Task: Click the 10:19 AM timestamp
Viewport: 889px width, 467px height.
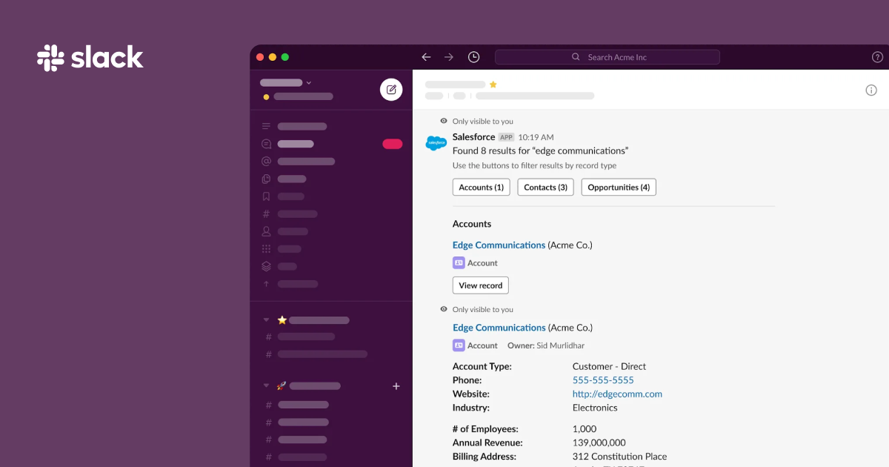Action: [536, 137]
